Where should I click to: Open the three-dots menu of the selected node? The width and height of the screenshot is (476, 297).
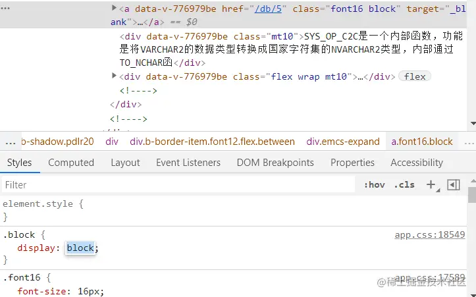click(x=5, y=8)
